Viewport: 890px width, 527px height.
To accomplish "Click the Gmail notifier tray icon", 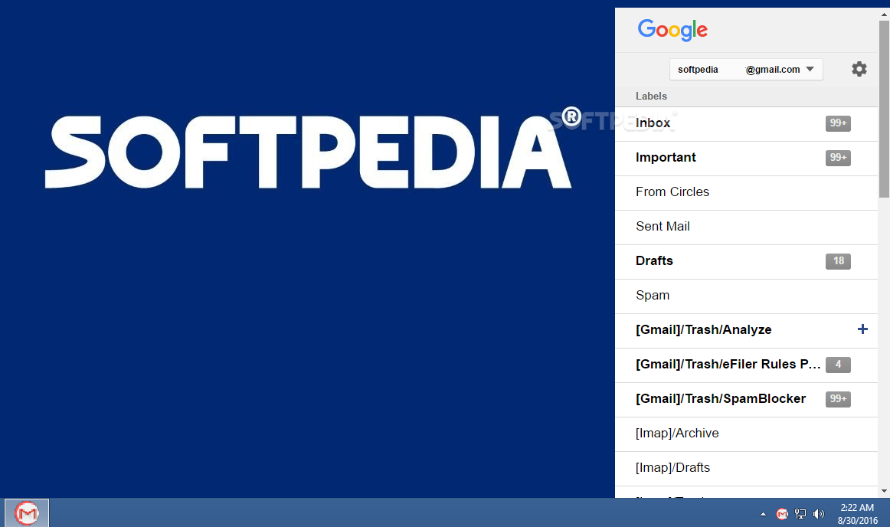I will [782, 514].
